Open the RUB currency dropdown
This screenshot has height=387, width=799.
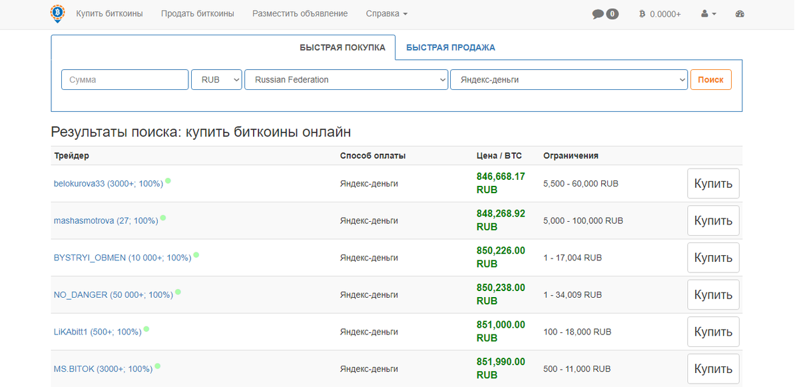pos(216,79)
